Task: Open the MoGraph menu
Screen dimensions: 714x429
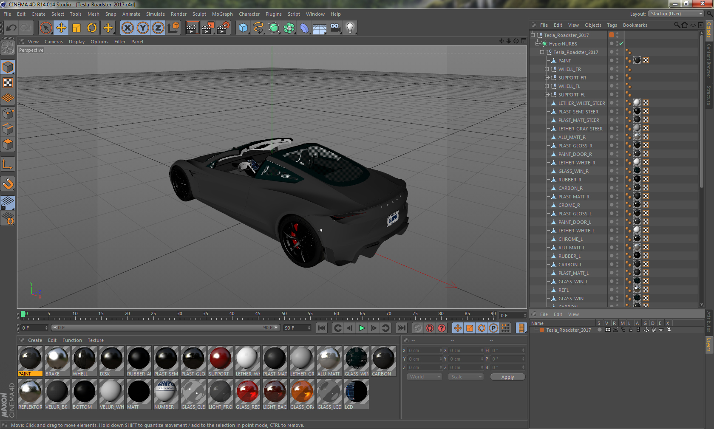Action: 222,14
